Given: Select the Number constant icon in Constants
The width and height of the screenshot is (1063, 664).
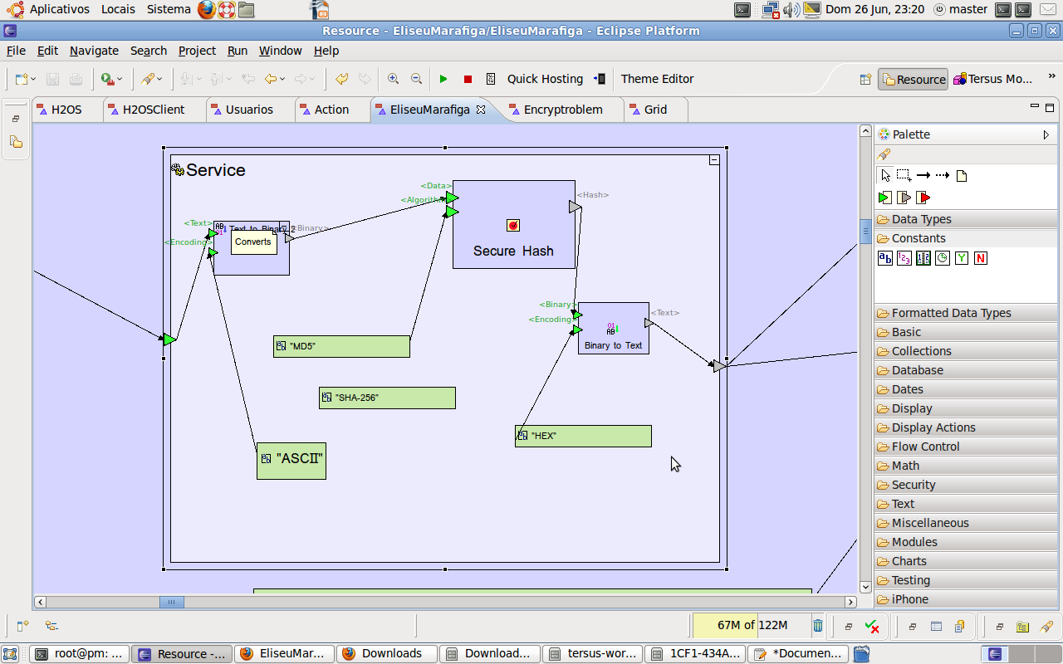Looking at the screenshot, I should pos(904,258).
